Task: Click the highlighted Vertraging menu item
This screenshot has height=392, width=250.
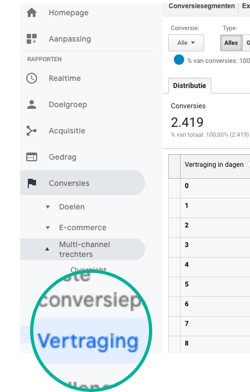Action: click(87, 341)
